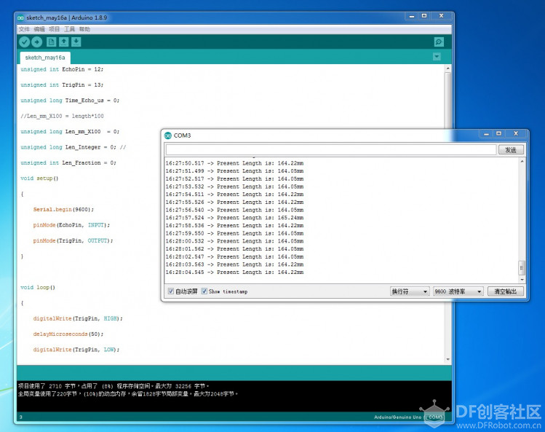Open the Serial Monitor magnifier icon

439,42
